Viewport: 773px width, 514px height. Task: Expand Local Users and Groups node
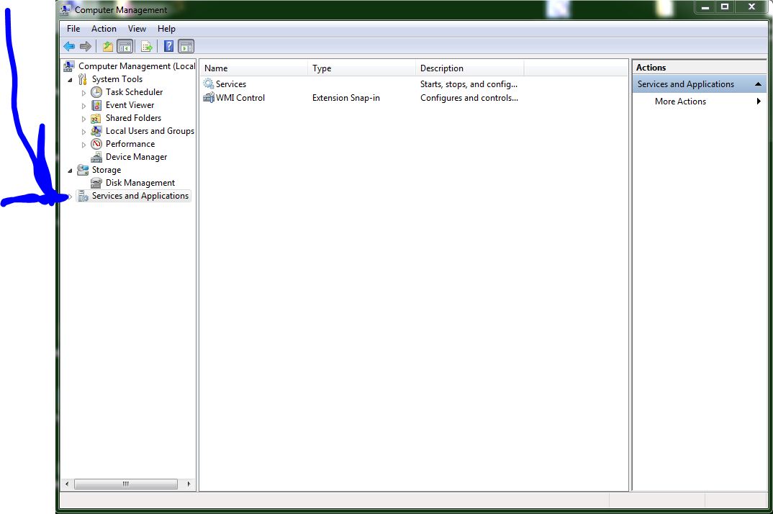pos(83,132)
